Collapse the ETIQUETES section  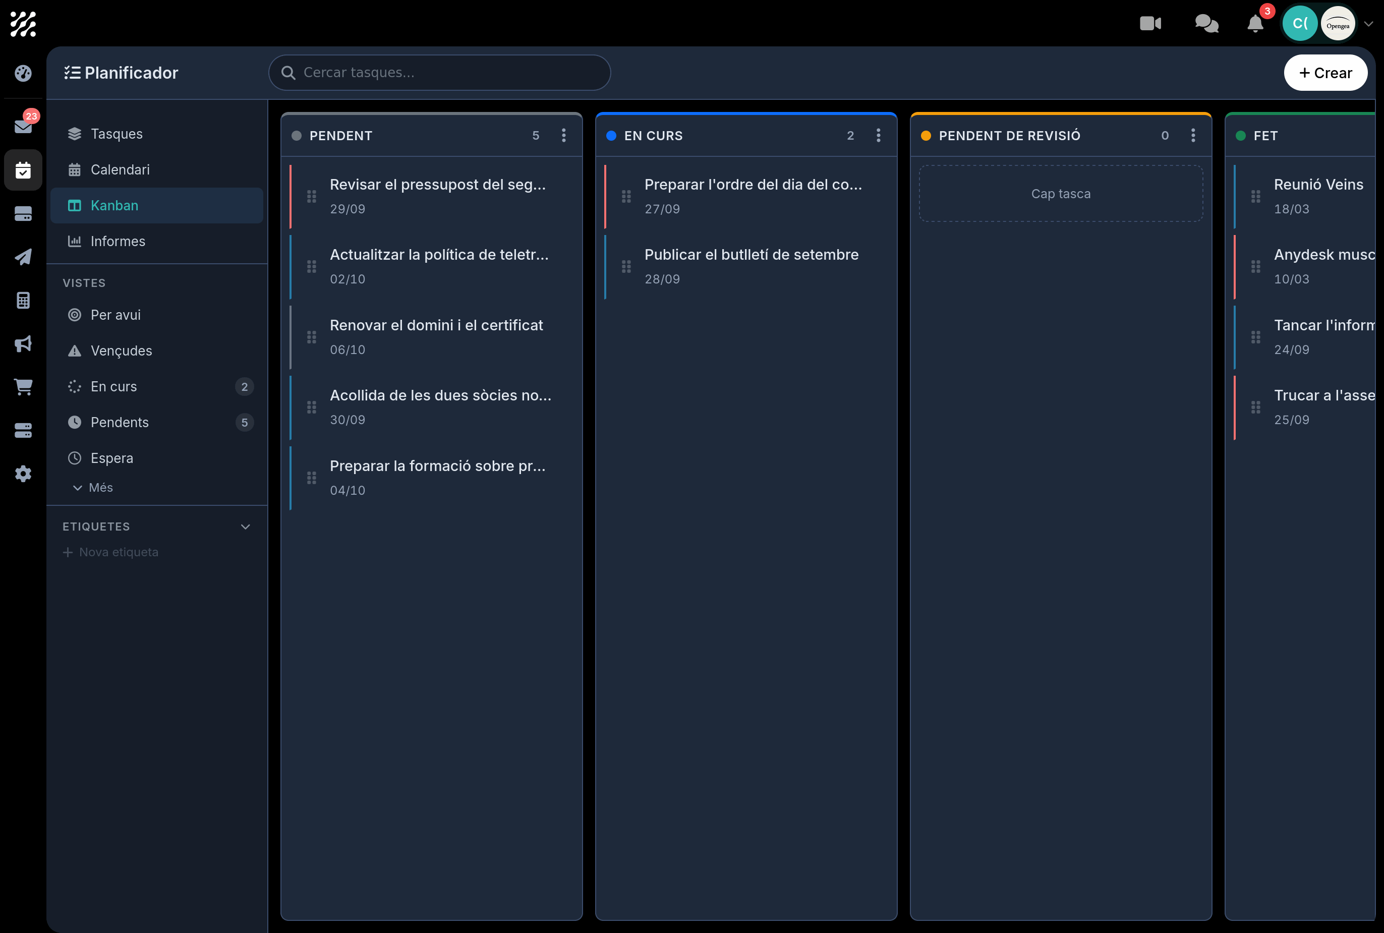coord(245,527)
